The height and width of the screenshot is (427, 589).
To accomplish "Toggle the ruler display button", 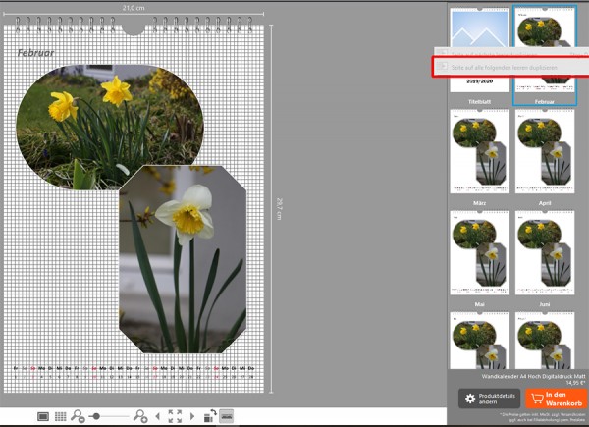I will click(x=227, y=416).
